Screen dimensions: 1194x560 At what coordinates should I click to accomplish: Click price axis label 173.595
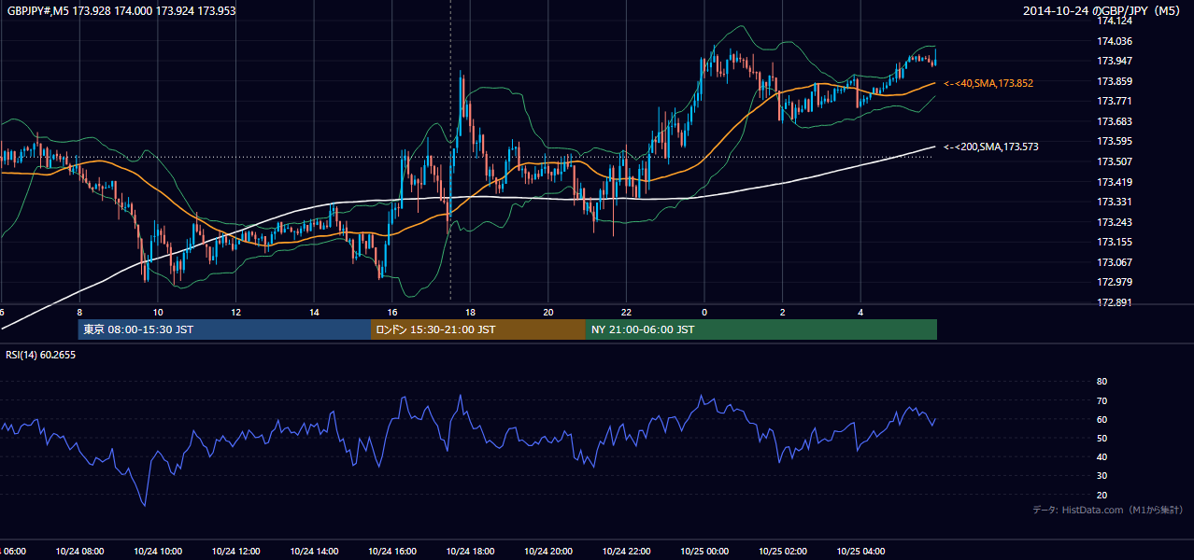pos(1114,141)
